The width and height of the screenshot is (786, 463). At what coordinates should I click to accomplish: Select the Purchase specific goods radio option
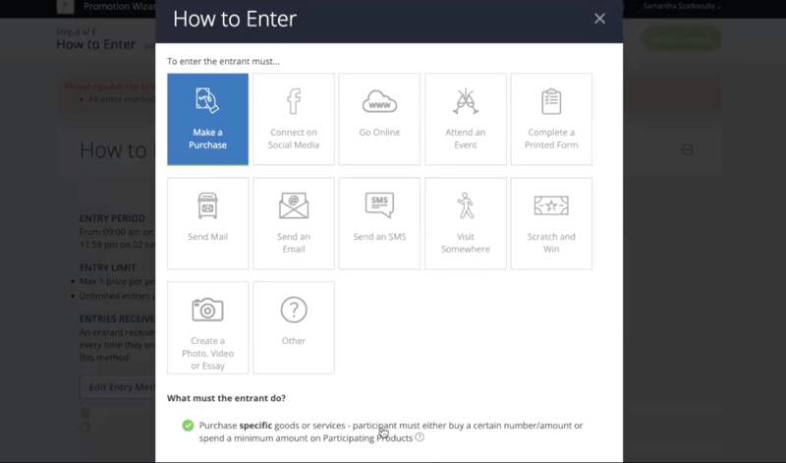point(188,426)
